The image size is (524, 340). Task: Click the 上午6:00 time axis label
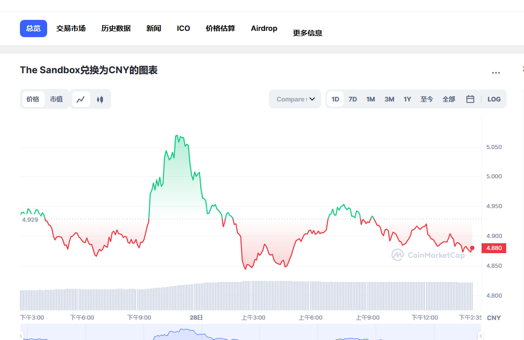coord(310,318)
